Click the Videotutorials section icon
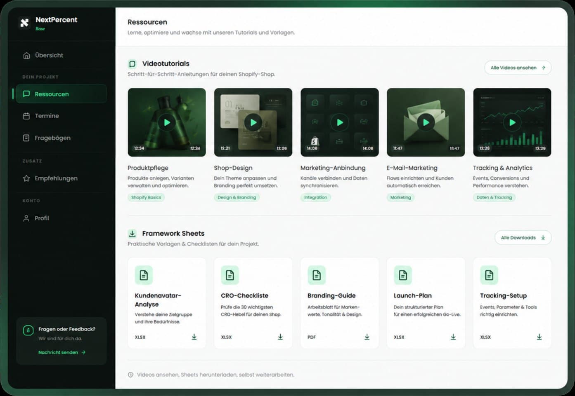Viewport: 575px width, 396px height. click(132, 64)
